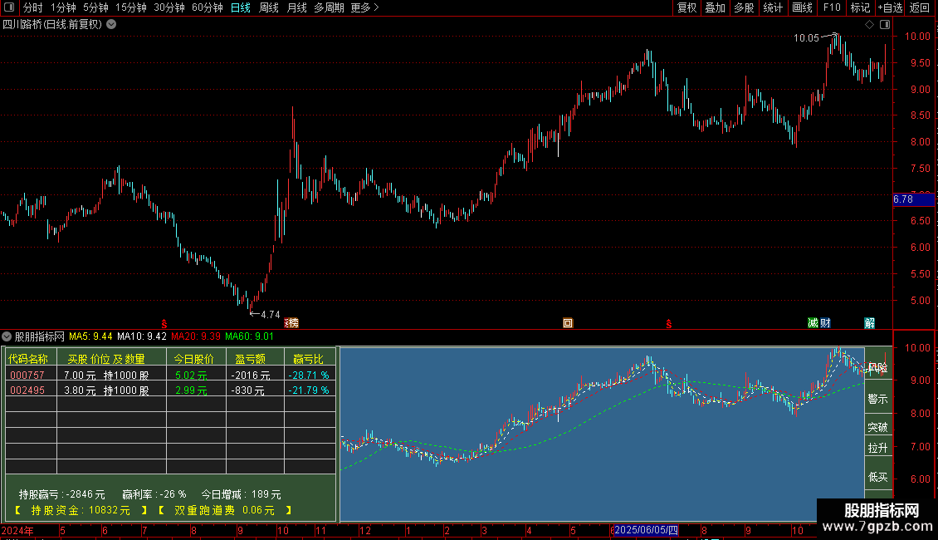Click the 买股 价位 及 数量 column header
This screenshot has width=938, height=540.
[x=106, y=359]
